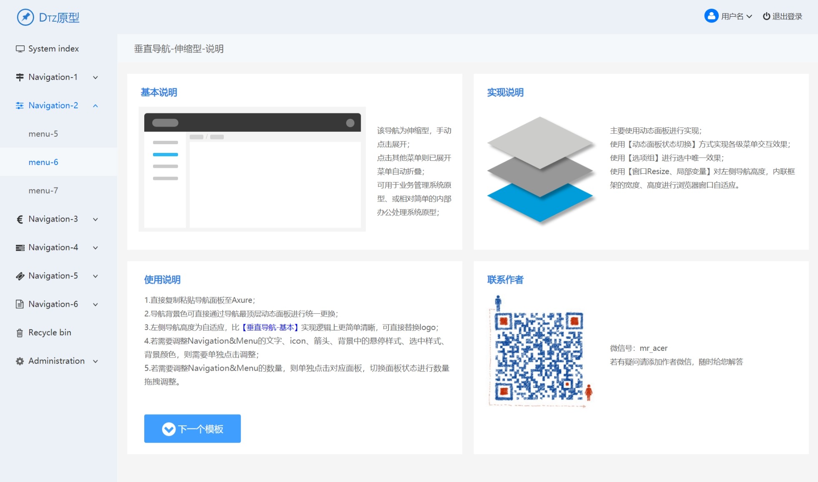Viewport: 818px width, 482px height.
Task: Click the 实现说明 heading
Action: pos(505,92)
